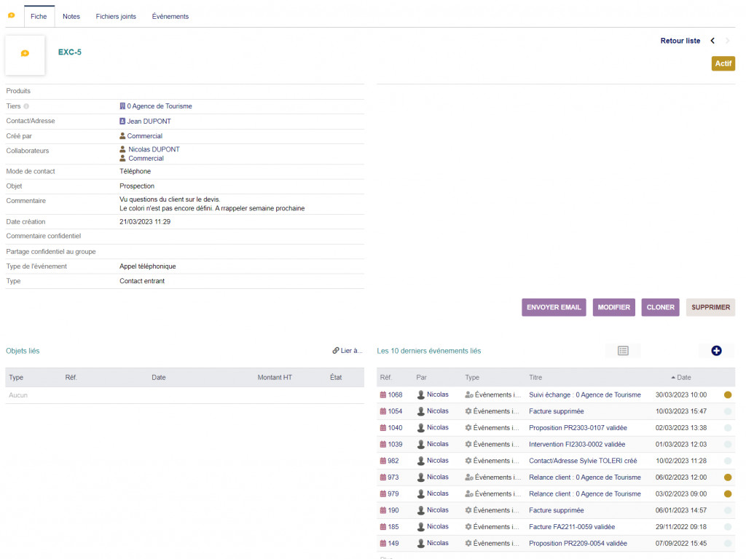Image resolution: width=746 pixels, height=559 pixels.
Task: Open event reference 1039
Action: pos(391,445)
